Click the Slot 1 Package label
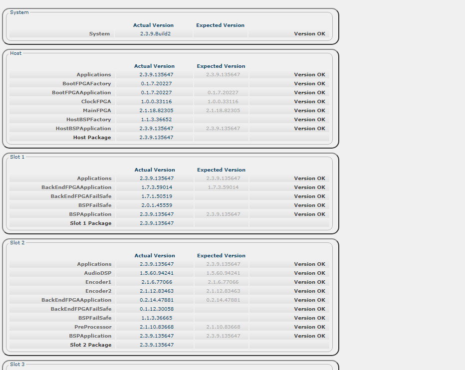465x370 pixels. point(91,223)
